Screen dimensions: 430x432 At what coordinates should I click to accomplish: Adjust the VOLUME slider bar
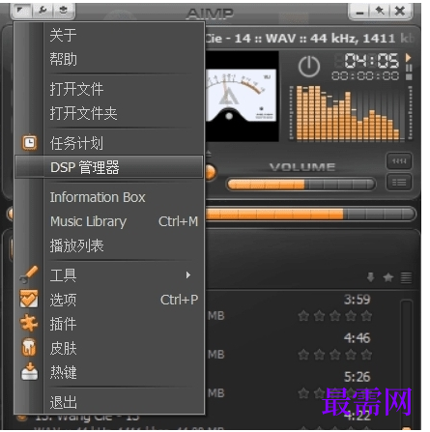coord(301,185)
